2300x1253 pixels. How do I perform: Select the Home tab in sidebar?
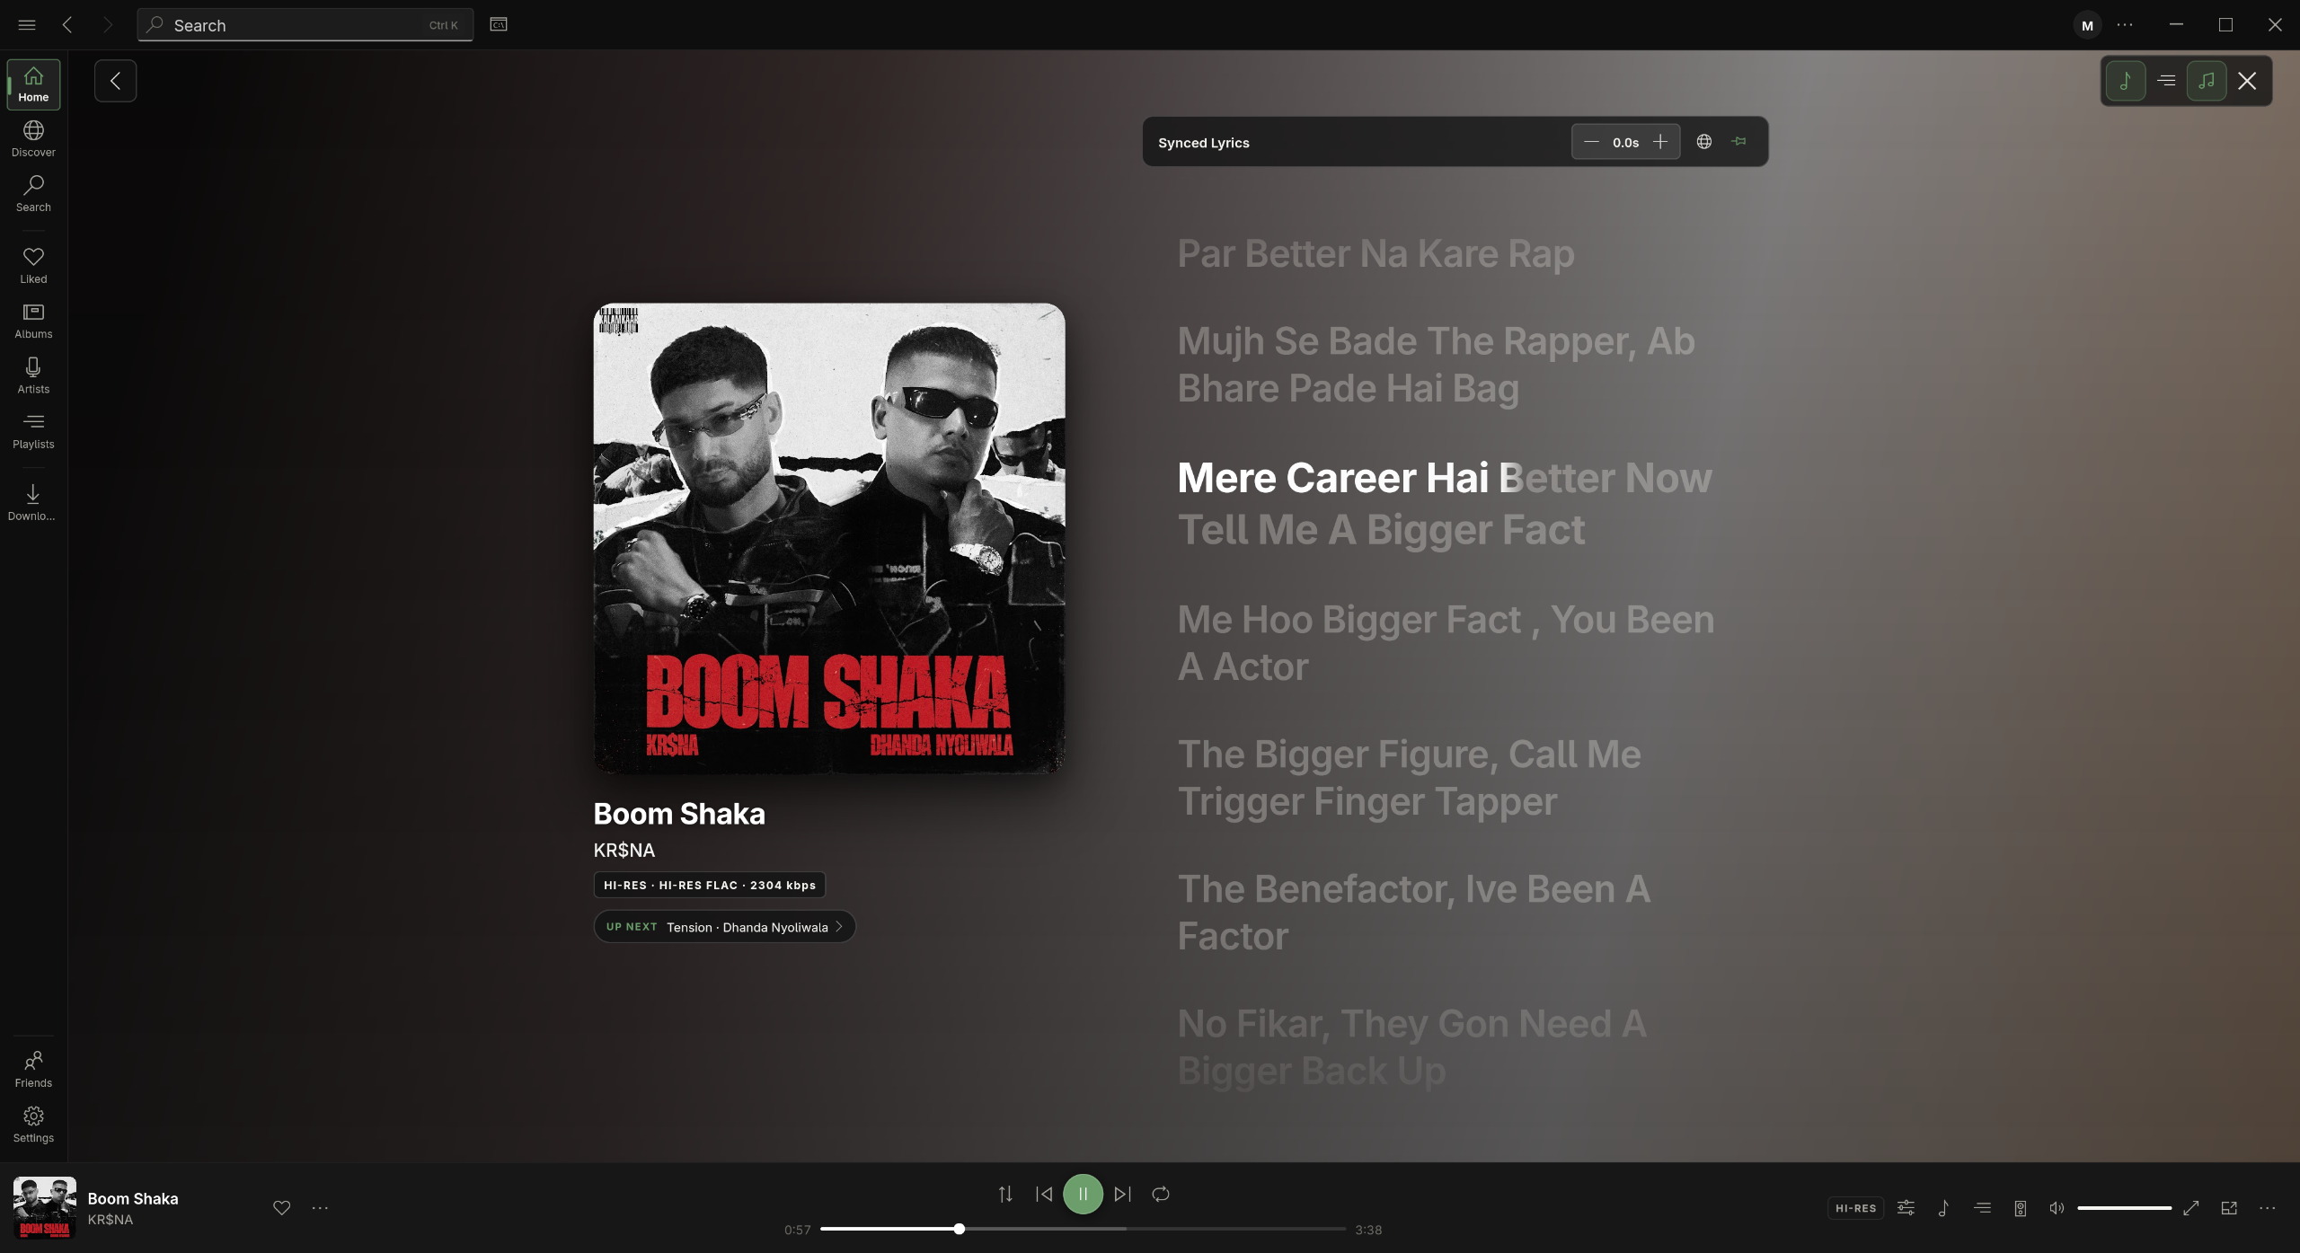pyautogui.click(x=33, y=84)
